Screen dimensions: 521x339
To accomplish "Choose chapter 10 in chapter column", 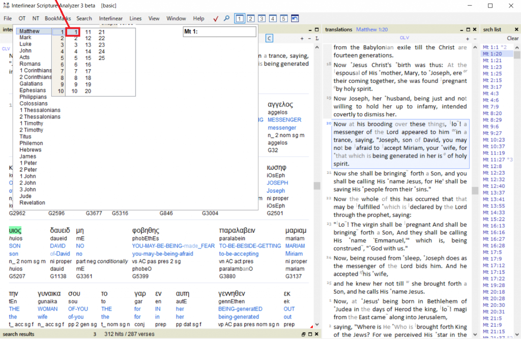I will click(x=61, y=91).
